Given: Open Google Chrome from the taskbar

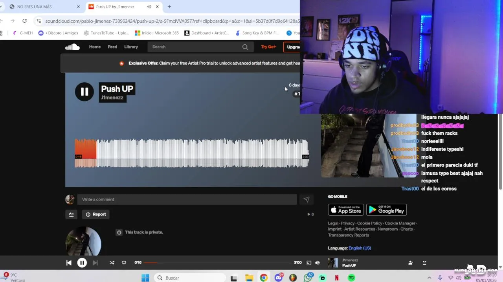Looking at the screenshot, I should click(264, 278).
